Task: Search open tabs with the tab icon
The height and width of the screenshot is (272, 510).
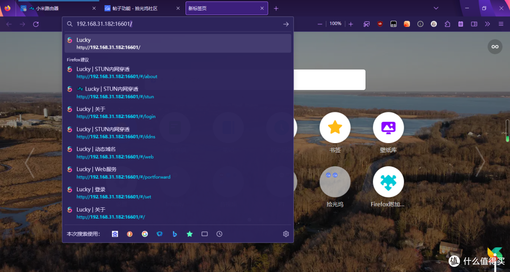Action: pyautogui.click(x=204, y=234)
